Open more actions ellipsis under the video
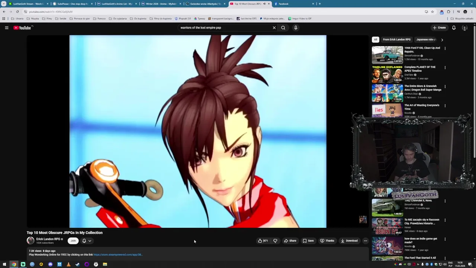Screen dimensions: 476x268 [x=365, y=241]
